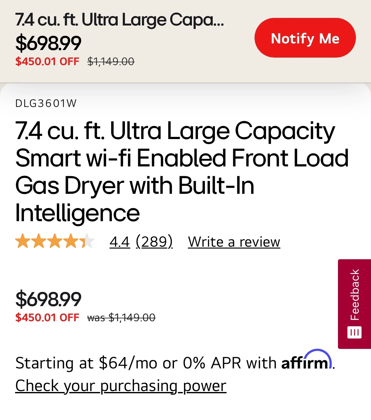
Task: Click the red $450.01 OFF label below main price
Action: (47, 318)
